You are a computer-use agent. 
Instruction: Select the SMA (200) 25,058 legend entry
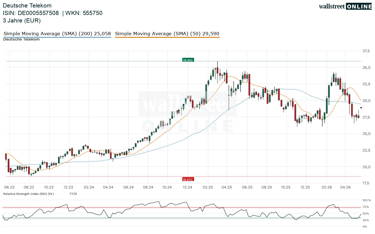coord(57,34)
